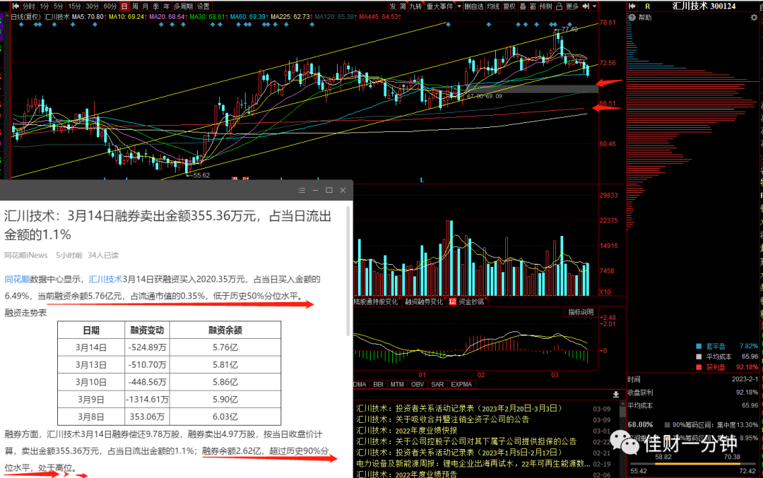The height and width of the screenshot is (478, 763).
Task: Open news 投资者关系活动记录表 2月20日-3月3日
Action: pos(459,409)
